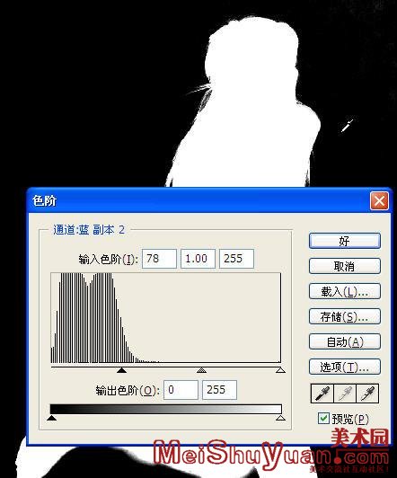Open 选项(T)... options dialog
This screenshot has height=478, width=397.
pyautogui.click(x=345, y=367)
